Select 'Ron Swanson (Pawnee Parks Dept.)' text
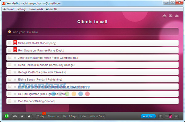Screen dimensions: 185x122 pyautogui.click(x=41, y=51)
